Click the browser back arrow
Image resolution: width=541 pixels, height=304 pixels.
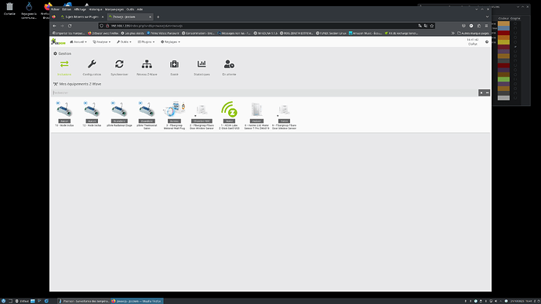(x=55, y=26)
